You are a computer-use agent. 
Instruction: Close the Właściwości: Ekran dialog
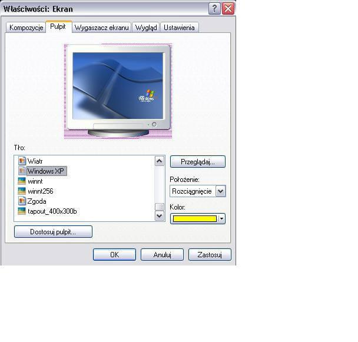tap(228, 9)
